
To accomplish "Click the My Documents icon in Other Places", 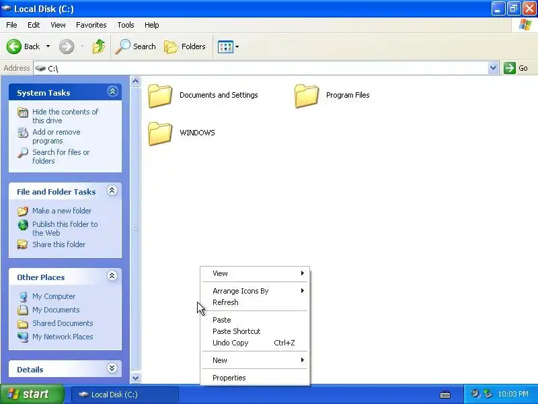I will (x=23, y=310).
